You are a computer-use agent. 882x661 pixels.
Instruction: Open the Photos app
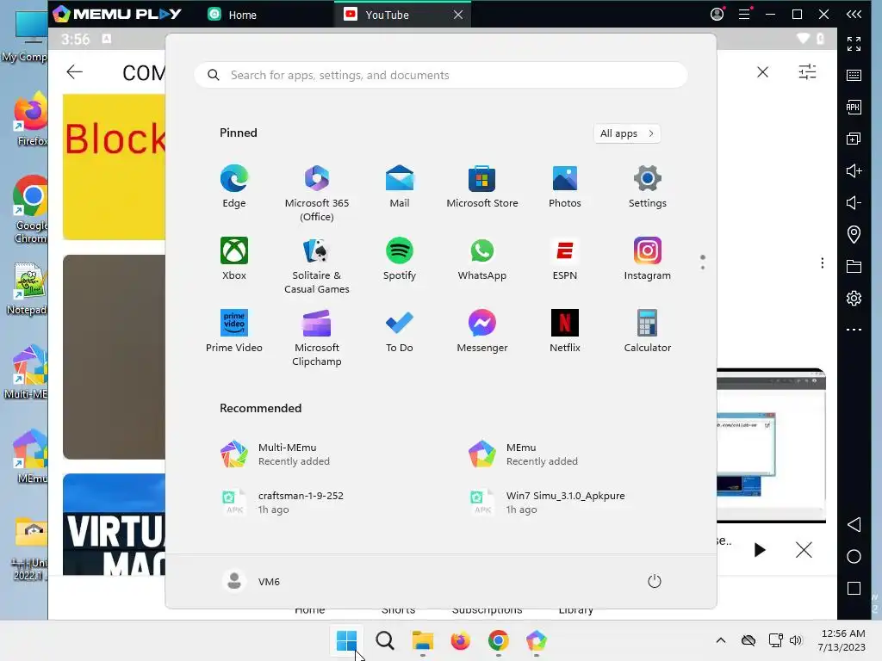tap(565, 187)
